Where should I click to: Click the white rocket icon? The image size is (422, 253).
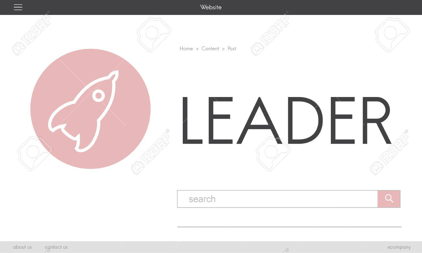84,111
